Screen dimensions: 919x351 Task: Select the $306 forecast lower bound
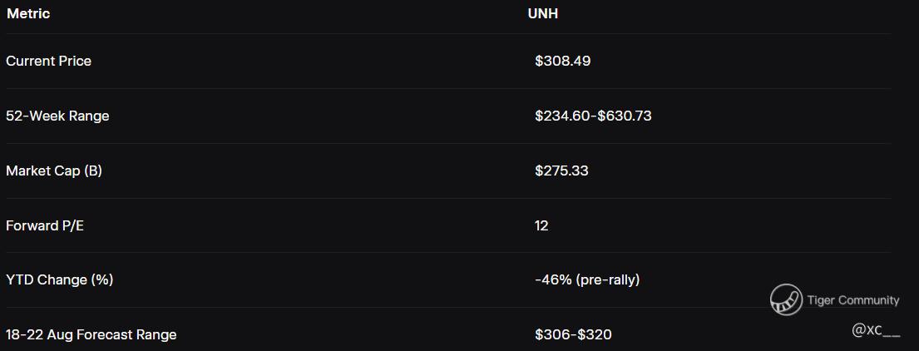pos(552,334)
